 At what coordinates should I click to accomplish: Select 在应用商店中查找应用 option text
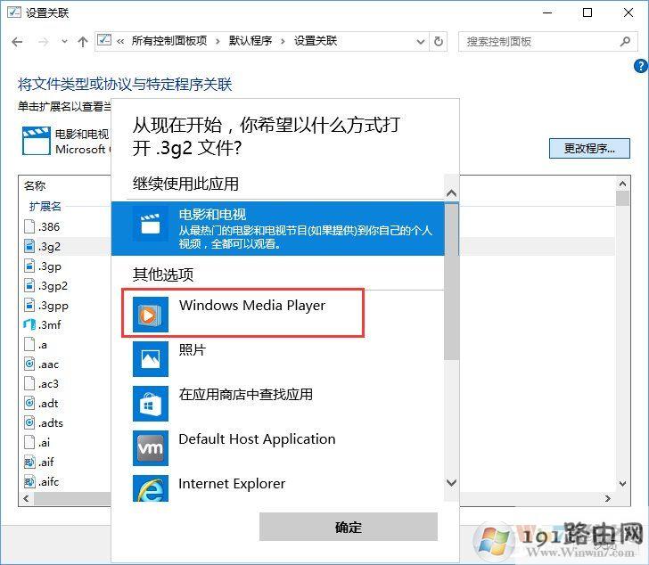(246, 395)
